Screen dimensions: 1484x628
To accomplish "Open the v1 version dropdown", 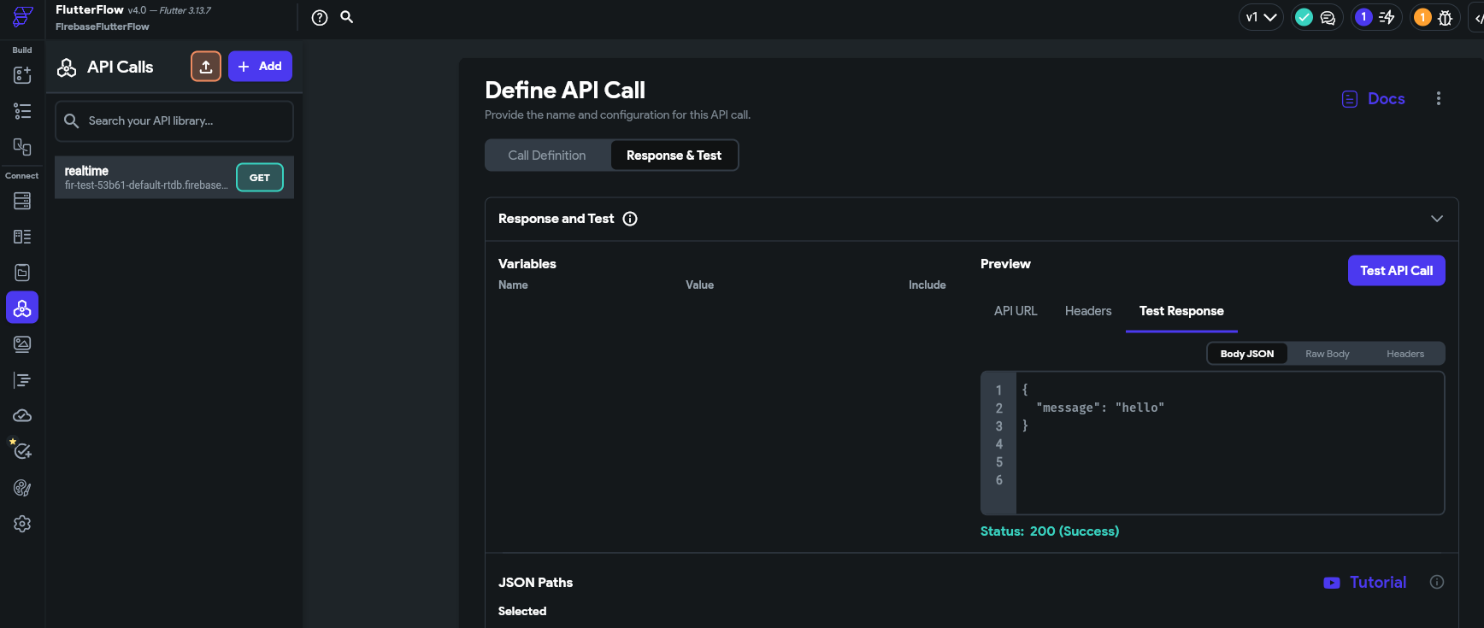I will (x=1261, y=17).
